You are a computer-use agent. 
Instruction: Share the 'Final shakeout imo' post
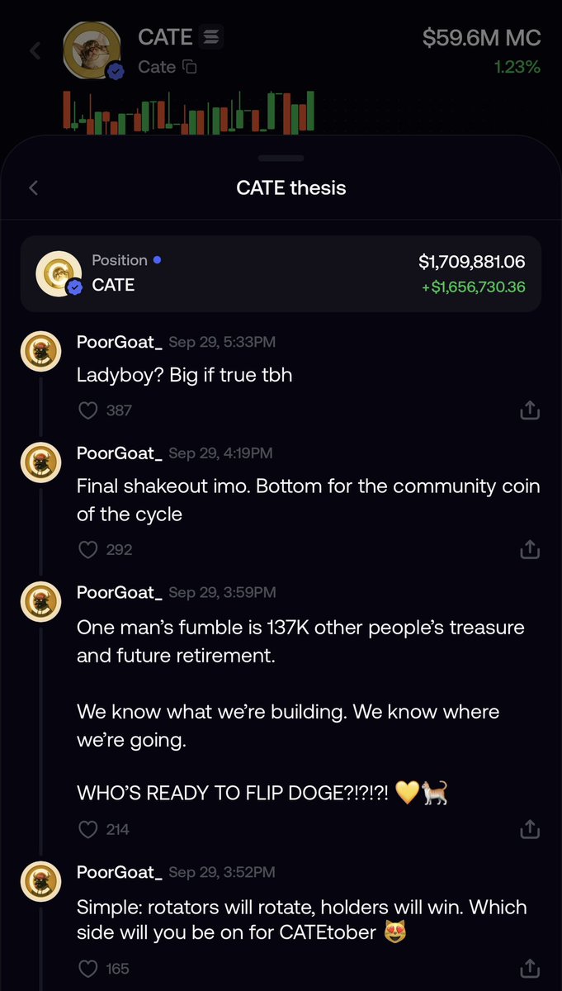(530, 549)
